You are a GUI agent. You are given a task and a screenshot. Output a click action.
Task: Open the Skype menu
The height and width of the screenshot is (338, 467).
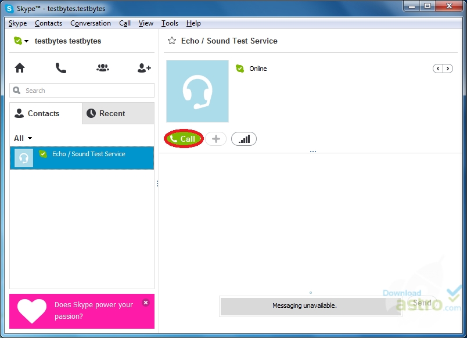(x=17, y=23)
